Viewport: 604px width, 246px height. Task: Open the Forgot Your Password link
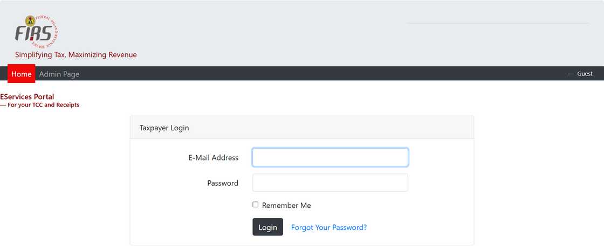pyautogui.click(x=329, y=228)
